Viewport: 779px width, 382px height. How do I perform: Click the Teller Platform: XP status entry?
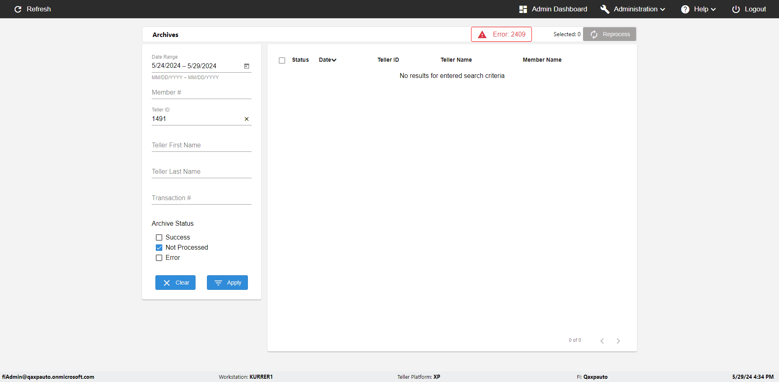(x=419, y=377)
